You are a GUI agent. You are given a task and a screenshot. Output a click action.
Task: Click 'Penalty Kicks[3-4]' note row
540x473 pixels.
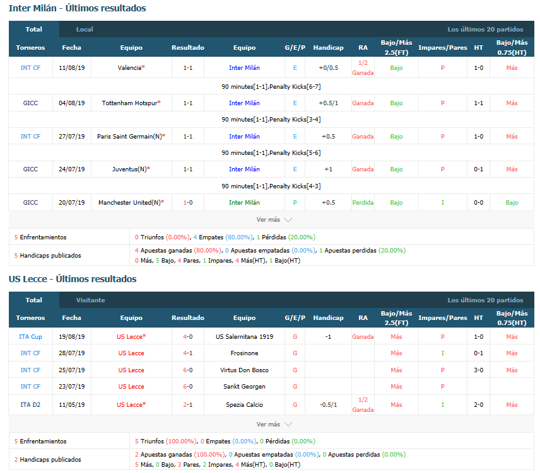click(x=271, y=119)
